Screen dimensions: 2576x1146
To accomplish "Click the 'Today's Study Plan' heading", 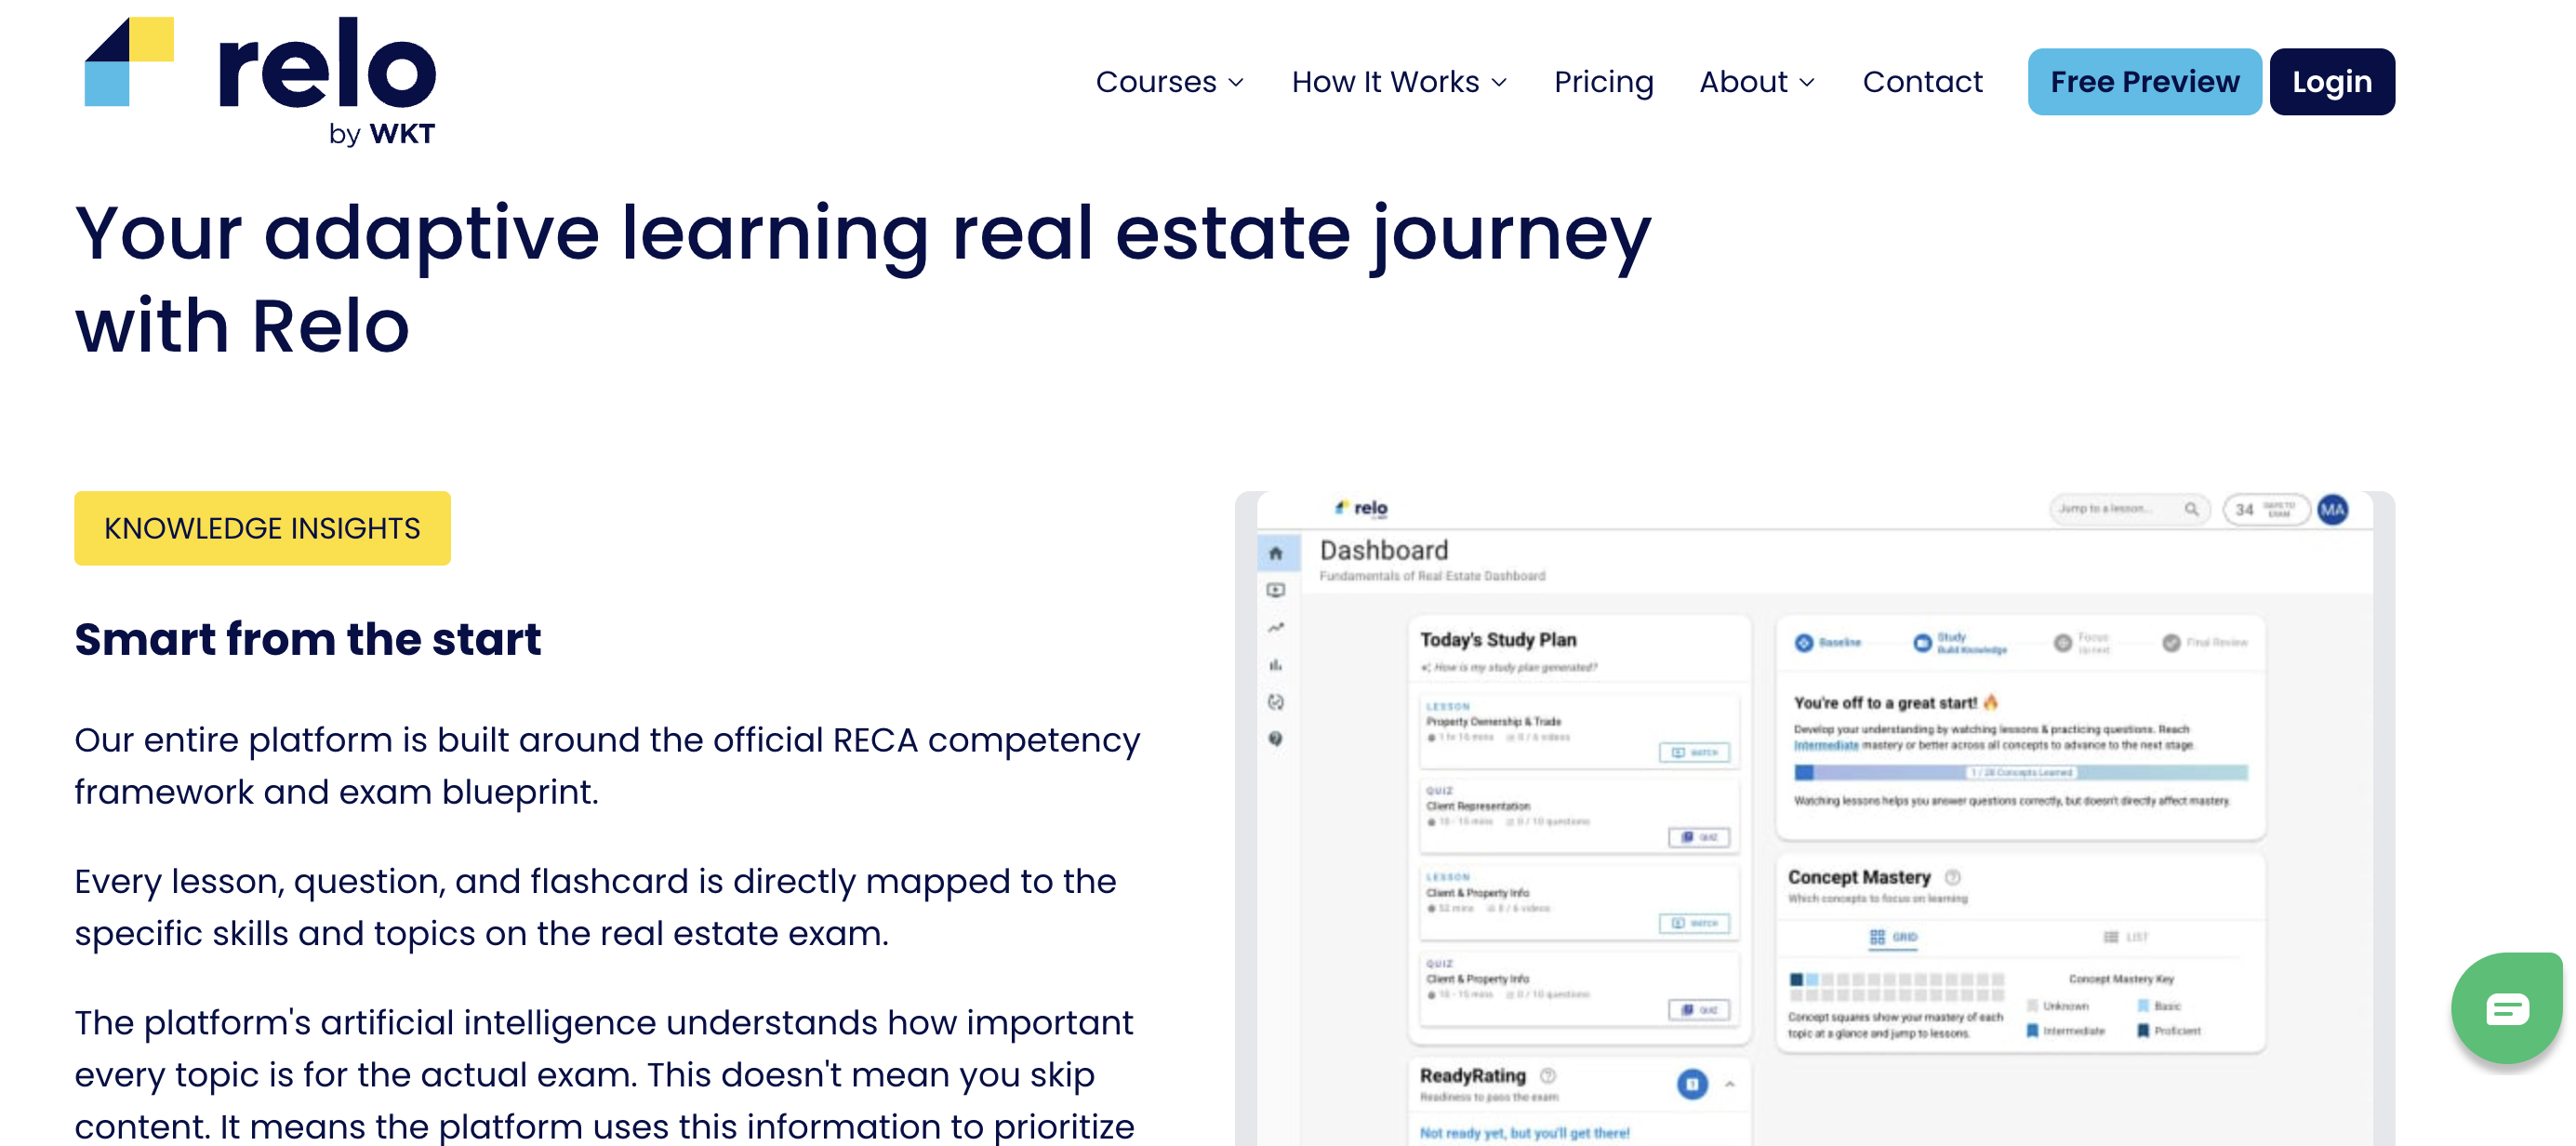I will (x=1497, y=639).
